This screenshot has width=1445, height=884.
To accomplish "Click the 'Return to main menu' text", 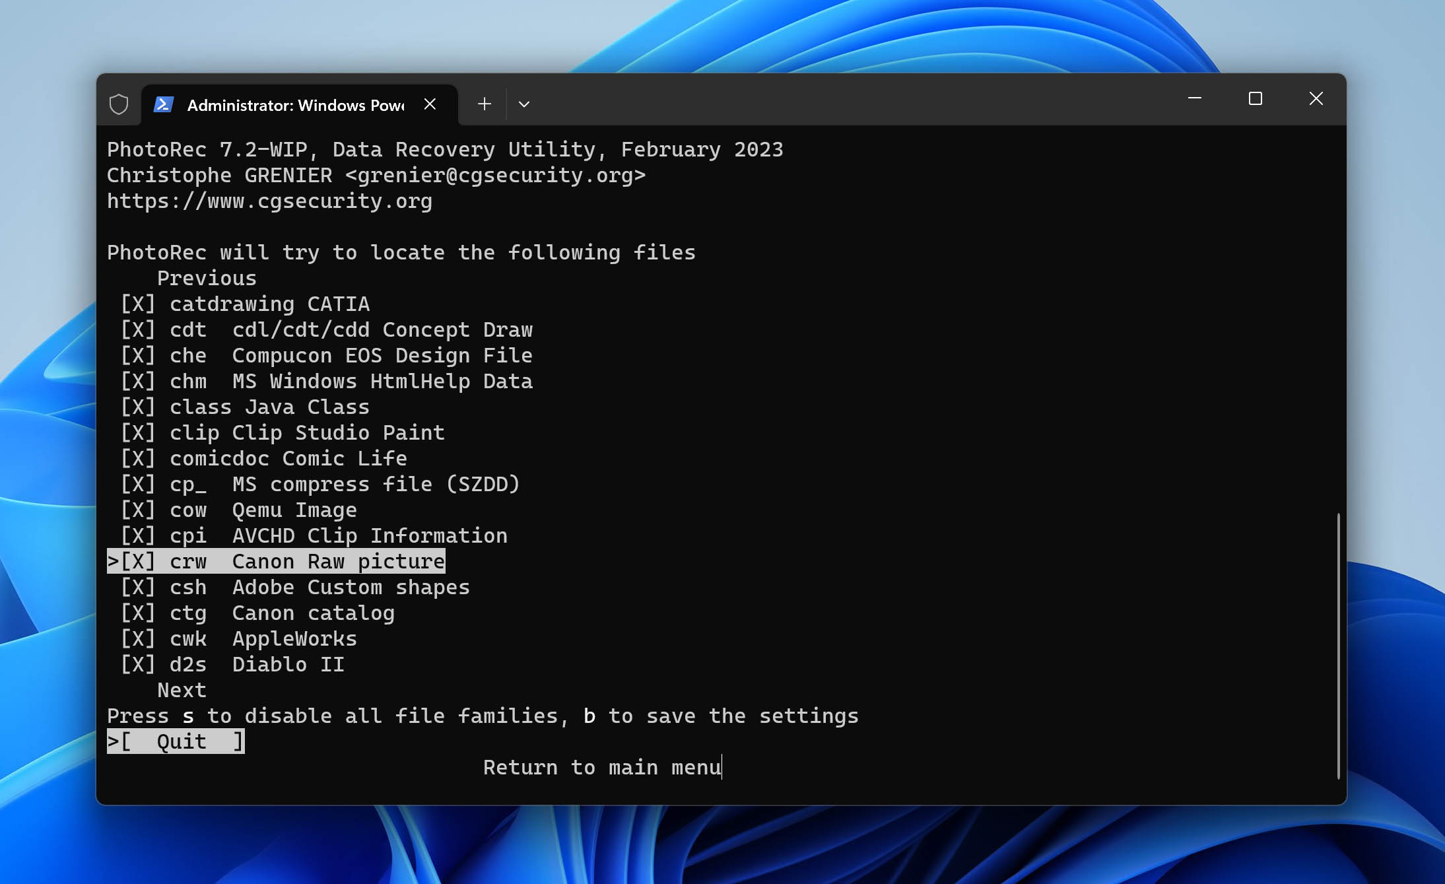I will tap(602, 767).
